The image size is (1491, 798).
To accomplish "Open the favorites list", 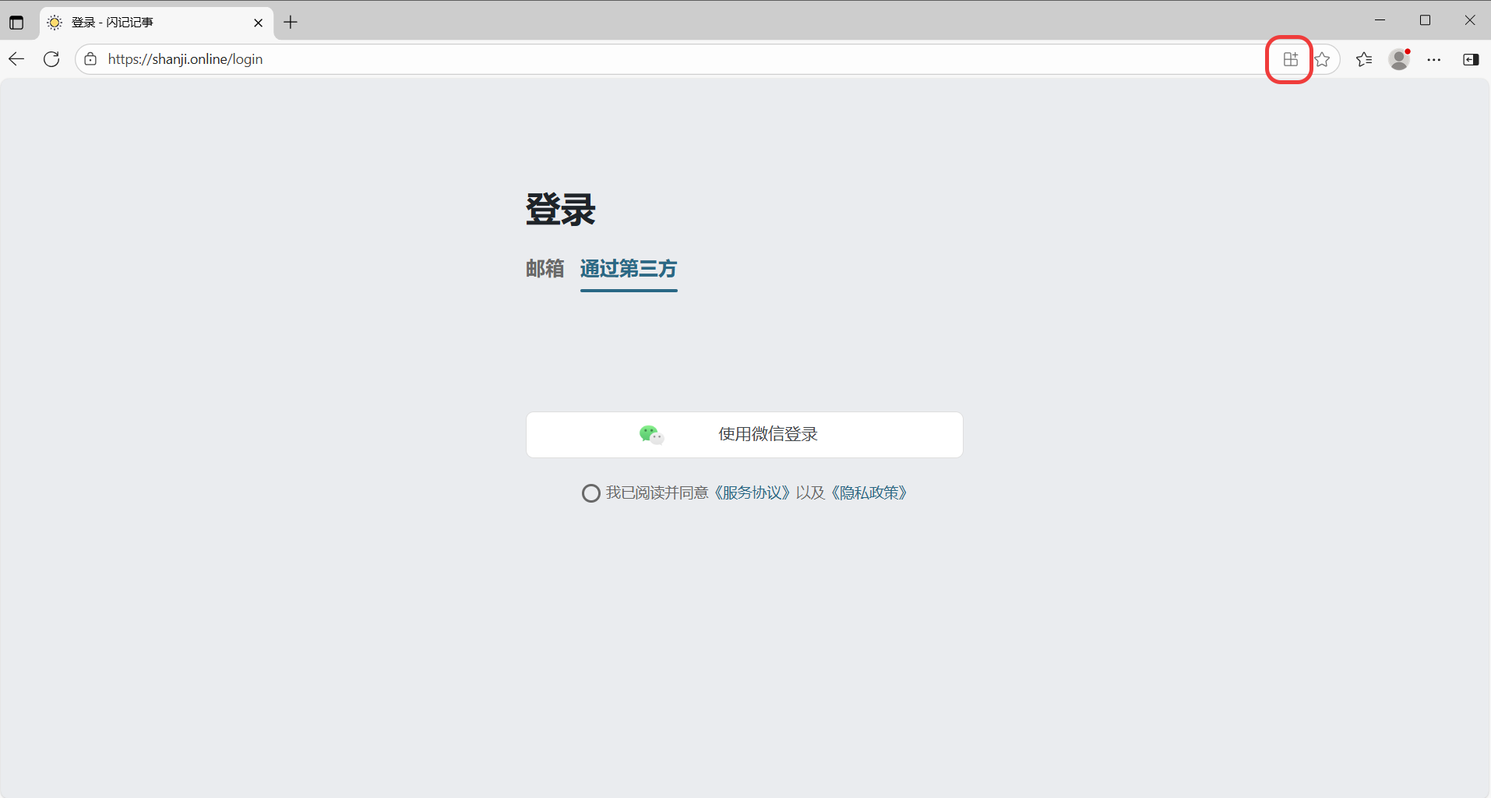I will tap(1363, 59).
